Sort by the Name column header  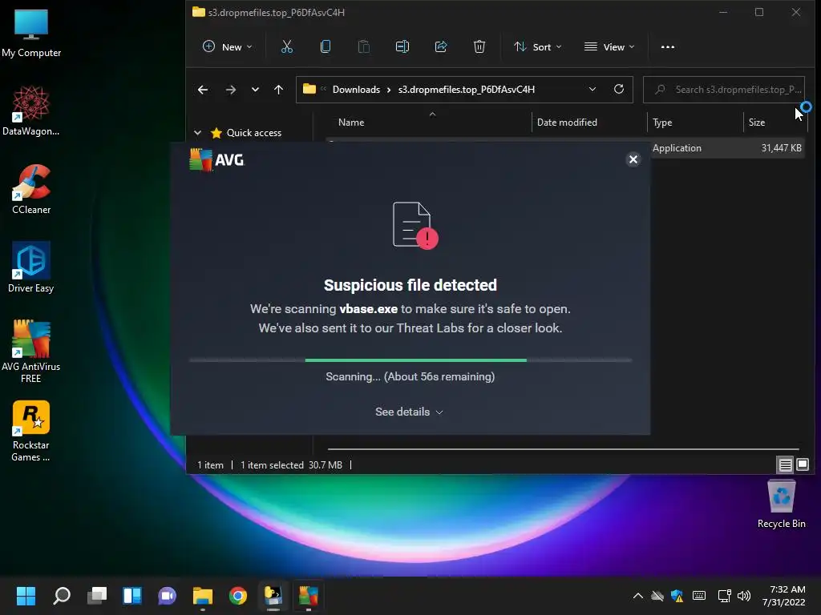[351, 123]
